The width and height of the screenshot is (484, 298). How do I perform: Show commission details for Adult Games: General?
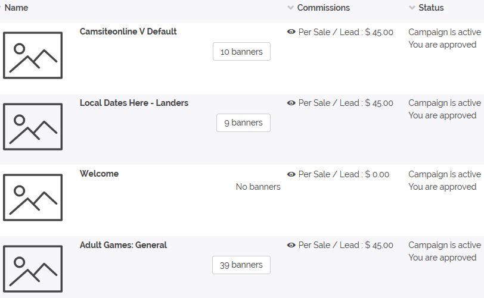[291, 245]
